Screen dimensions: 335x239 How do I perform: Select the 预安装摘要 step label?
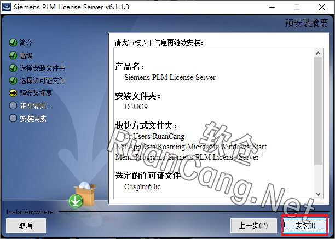(x=36, y=94)
